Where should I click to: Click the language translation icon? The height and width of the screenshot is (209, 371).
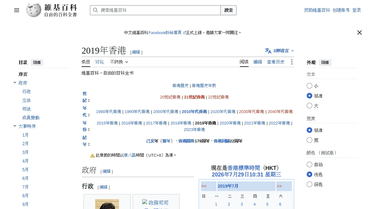(x=268, y=51)
